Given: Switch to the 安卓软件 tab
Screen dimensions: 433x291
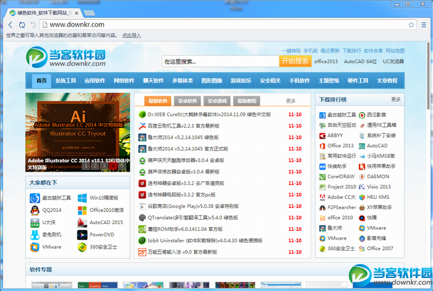Looking at the screenshot, I should click(187, 101).
